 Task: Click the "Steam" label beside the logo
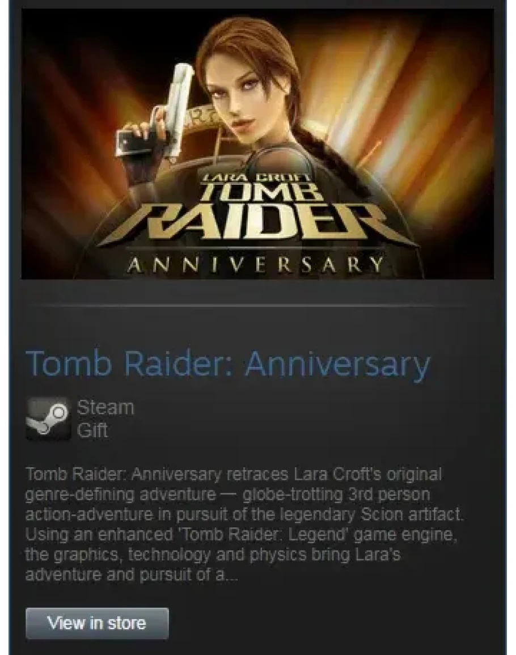coord(105,407)
